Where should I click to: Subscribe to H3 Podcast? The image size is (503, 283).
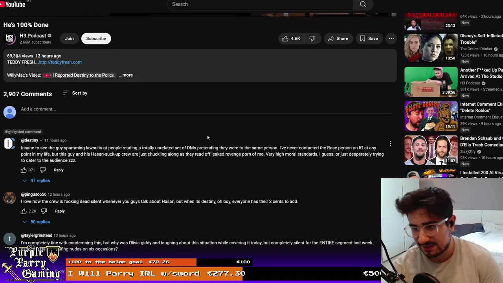[x=96, y=39]
